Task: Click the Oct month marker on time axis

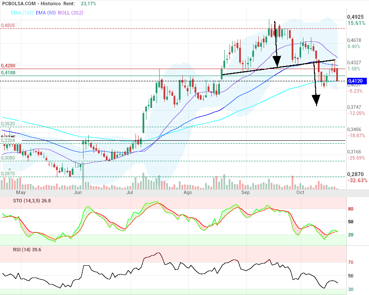Action: 300,192
